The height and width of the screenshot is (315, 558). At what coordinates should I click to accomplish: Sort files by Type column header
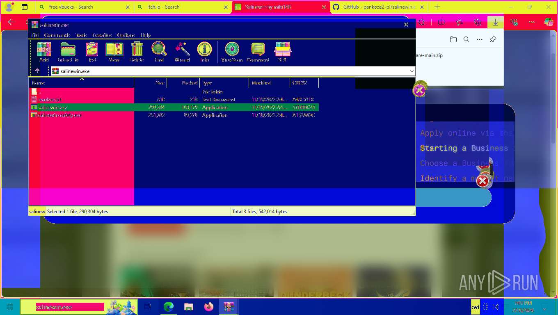pyautogui.click(x=224, y=83)
